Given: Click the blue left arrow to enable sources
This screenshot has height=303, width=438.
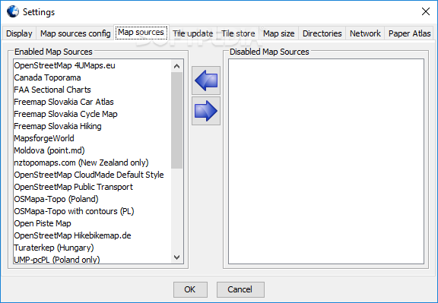Looking at the screenshot, I should 206,80.
